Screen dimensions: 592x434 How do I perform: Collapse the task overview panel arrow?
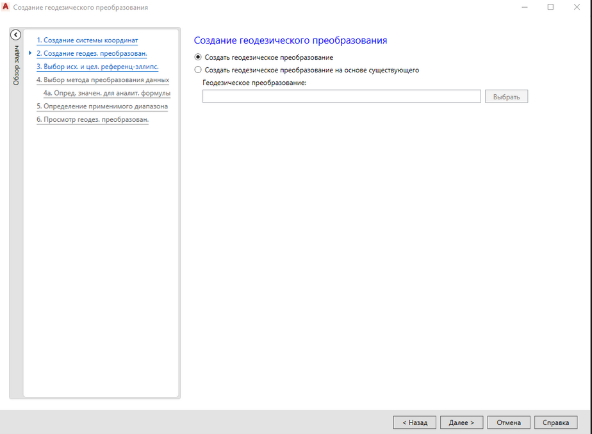(16, 35)
